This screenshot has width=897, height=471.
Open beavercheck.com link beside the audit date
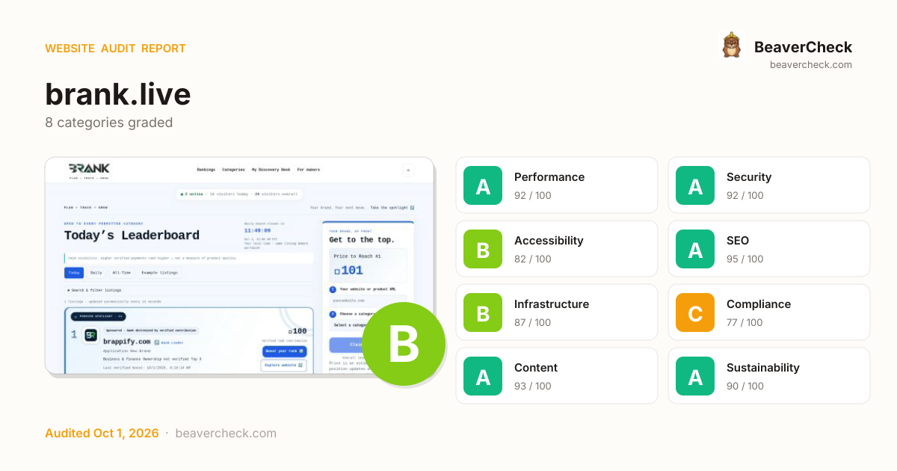(x=226, y=434)
